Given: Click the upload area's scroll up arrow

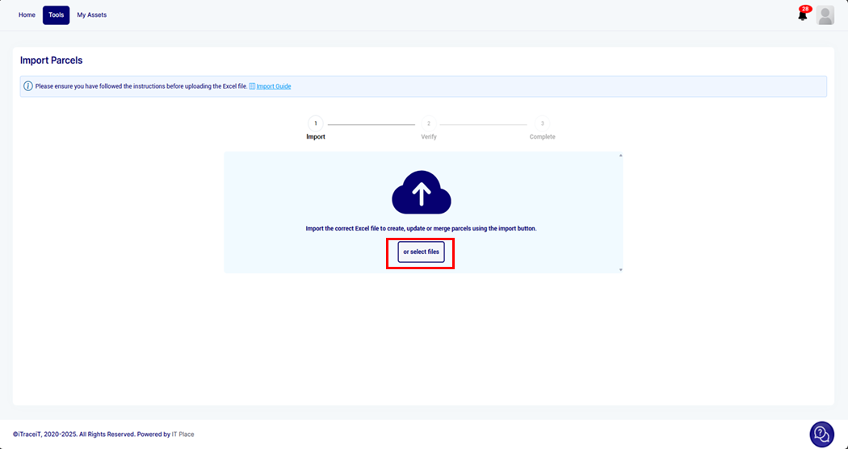Looking at the screenshot, I should click(620, 156).
